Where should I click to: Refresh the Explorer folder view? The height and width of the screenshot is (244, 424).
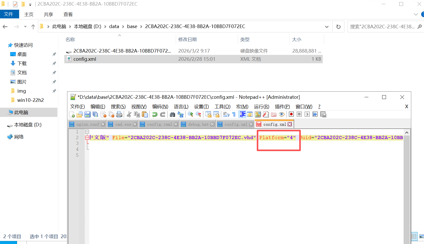pos(339,27)
